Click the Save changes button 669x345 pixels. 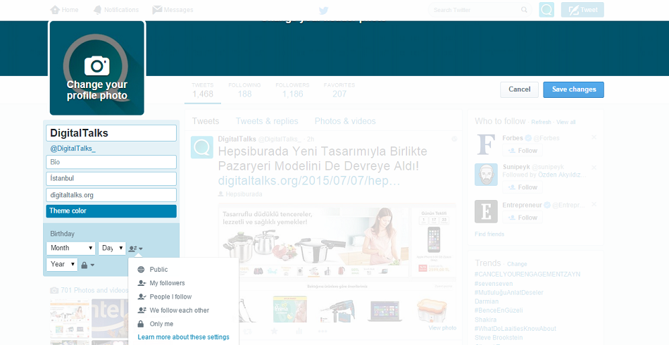point(573,89)
